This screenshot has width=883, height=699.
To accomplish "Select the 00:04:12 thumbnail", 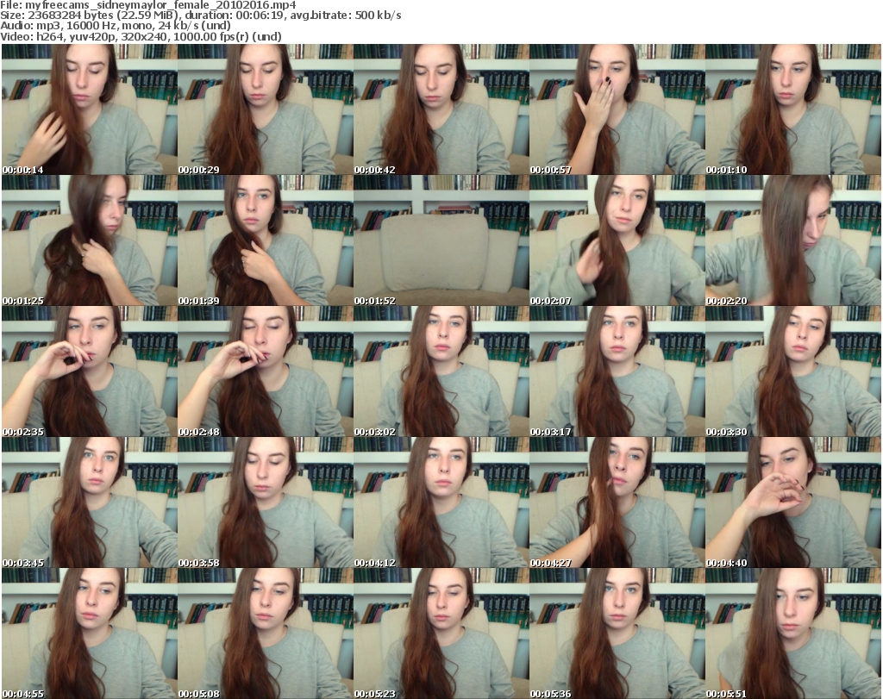I will (441, 502).
